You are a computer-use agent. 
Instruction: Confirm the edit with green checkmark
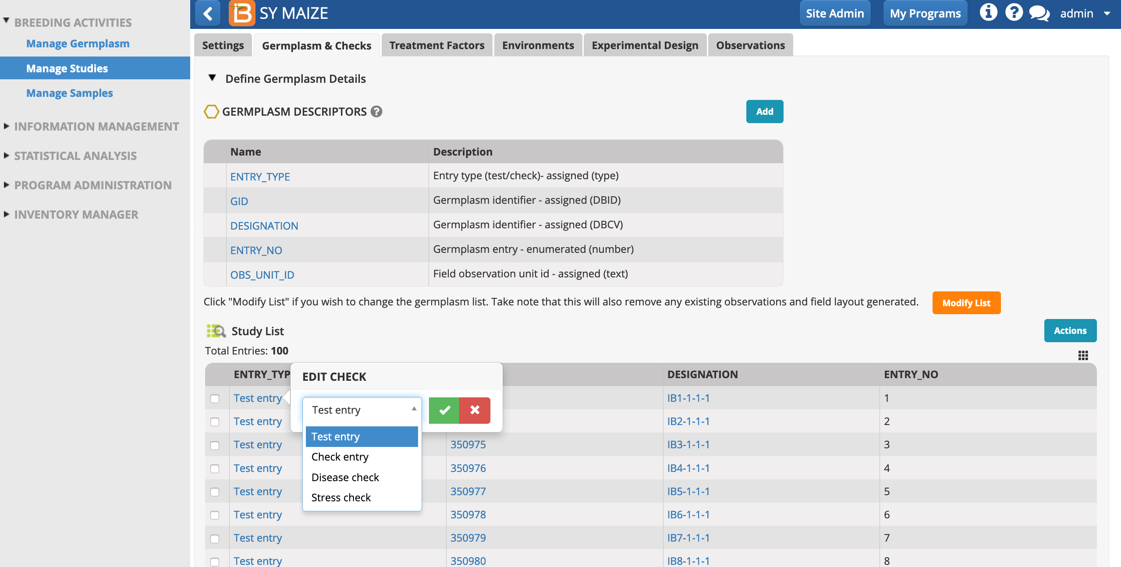[444, 410]
